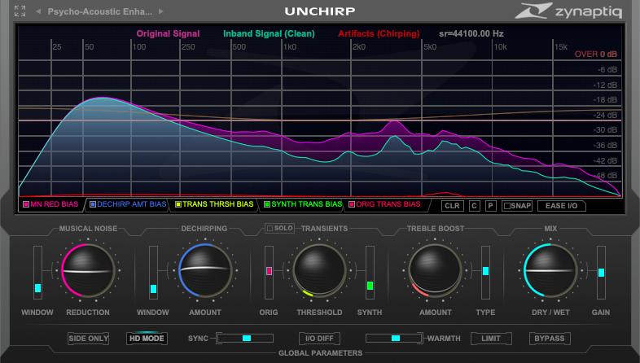Click the P paste button
Viewport: 640px width, 363px height.
point(491,206)
